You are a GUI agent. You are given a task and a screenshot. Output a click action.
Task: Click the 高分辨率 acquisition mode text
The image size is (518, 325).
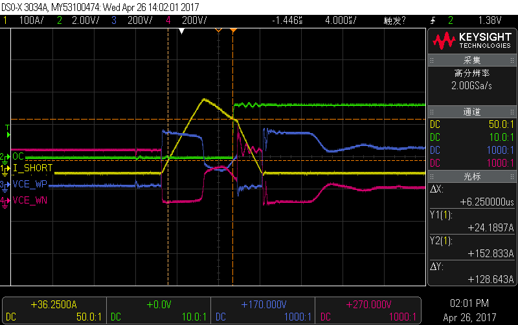(x=472, y=73)
